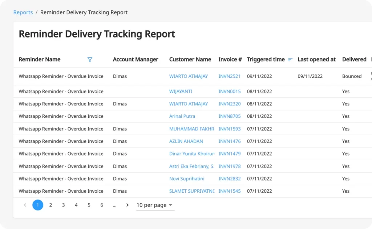The width and height of the screenshot is (372, 229).
Task: Select page 2 in pagination
Action: coord(50,205)
